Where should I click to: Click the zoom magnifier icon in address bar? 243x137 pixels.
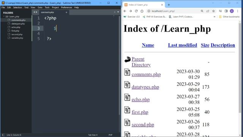(202, 11)
